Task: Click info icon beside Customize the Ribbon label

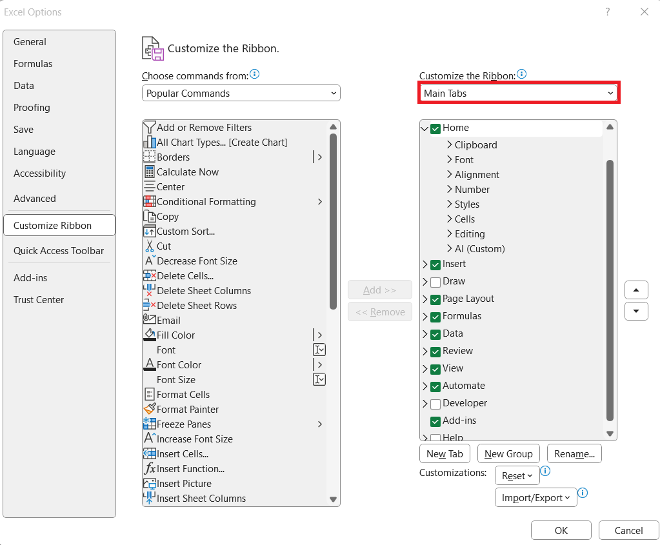Action: tap(521, 74)
